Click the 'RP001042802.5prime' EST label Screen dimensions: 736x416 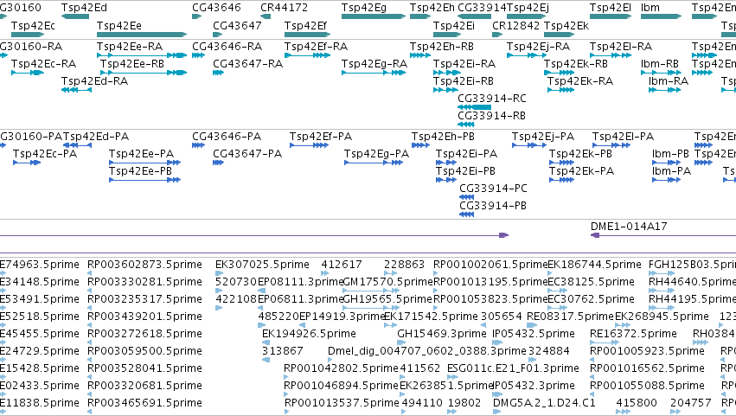341,368
